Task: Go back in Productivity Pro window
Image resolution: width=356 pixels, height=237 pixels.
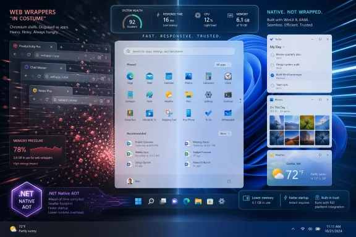Action: coord(15,54)
